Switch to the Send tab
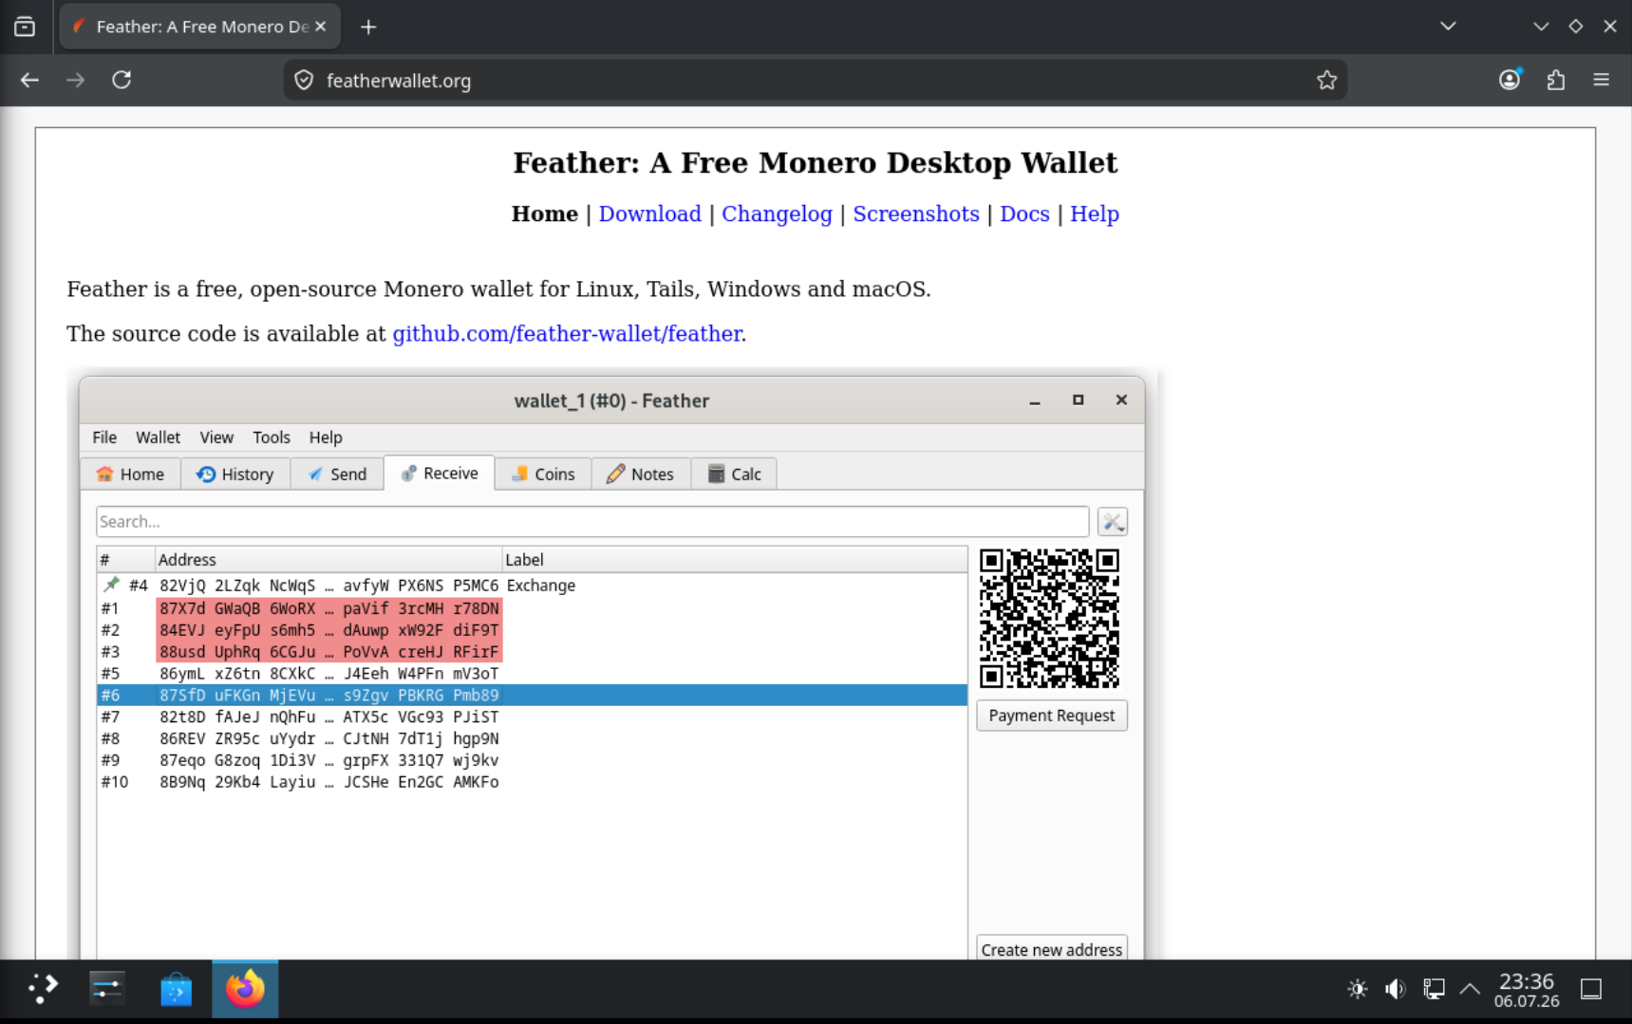1632x1024 pixels. pyautogui.click(x=337, y=475)
